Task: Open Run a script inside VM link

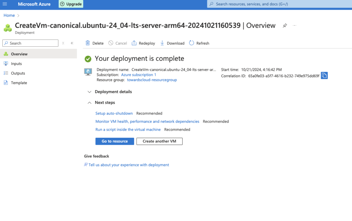Action: pos(128,130)
